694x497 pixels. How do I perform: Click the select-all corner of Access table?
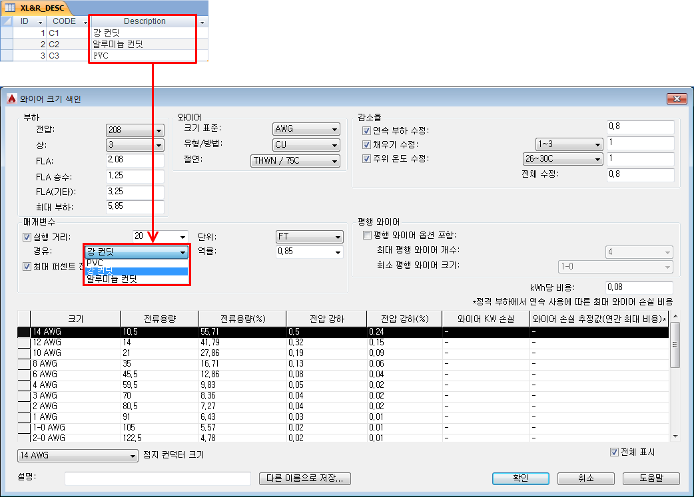[x=7, y=21]
